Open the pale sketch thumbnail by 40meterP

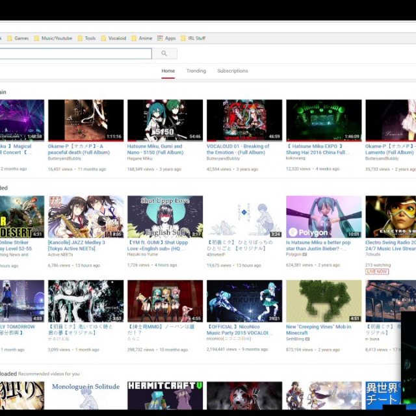coord(244,216)
